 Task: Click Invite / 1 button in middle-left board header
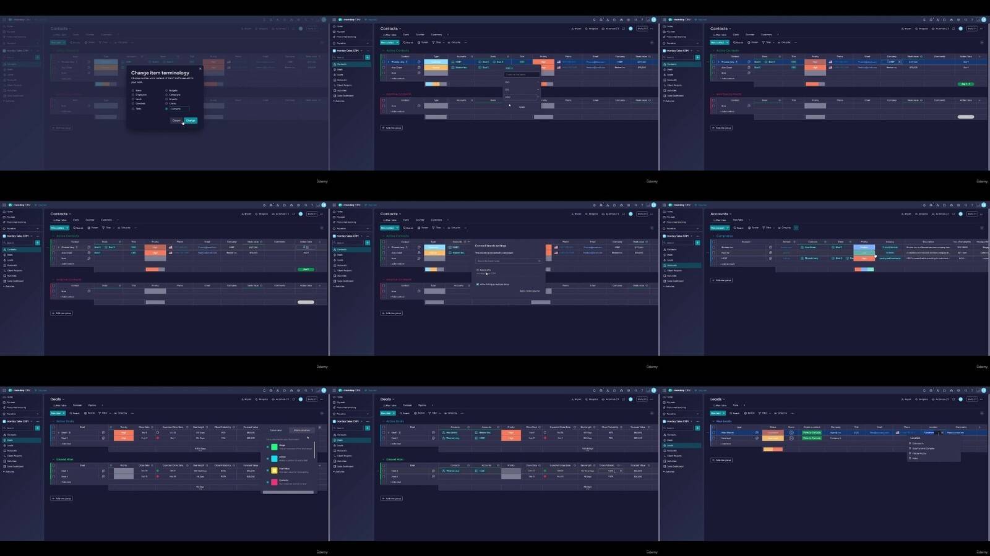tap(312, 214)
